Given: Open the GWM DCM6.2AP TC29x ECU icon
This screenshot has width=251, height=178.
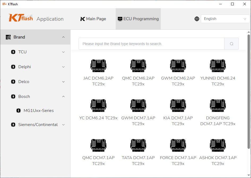Looking at the screenshot, I should (x=178, y=66).
